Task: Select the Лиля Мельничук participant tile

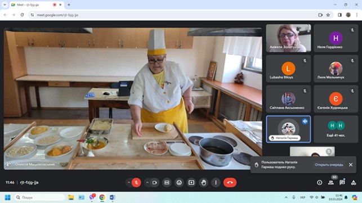Action: click(x=336, y=69)
